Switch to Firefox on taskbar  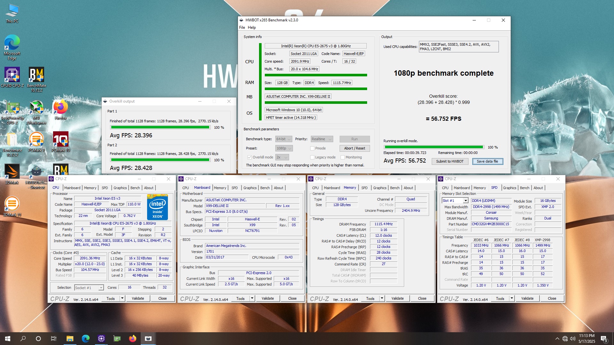click(x=133, y=339)
